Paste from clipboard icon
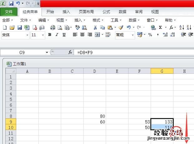Viewport: 194px width, 144px height. click(110, 27)
